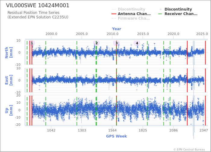The width and height of the screenshot is (211, 152).
Task: Click the Up [mm] axis label
Action: tap(9, 110)
